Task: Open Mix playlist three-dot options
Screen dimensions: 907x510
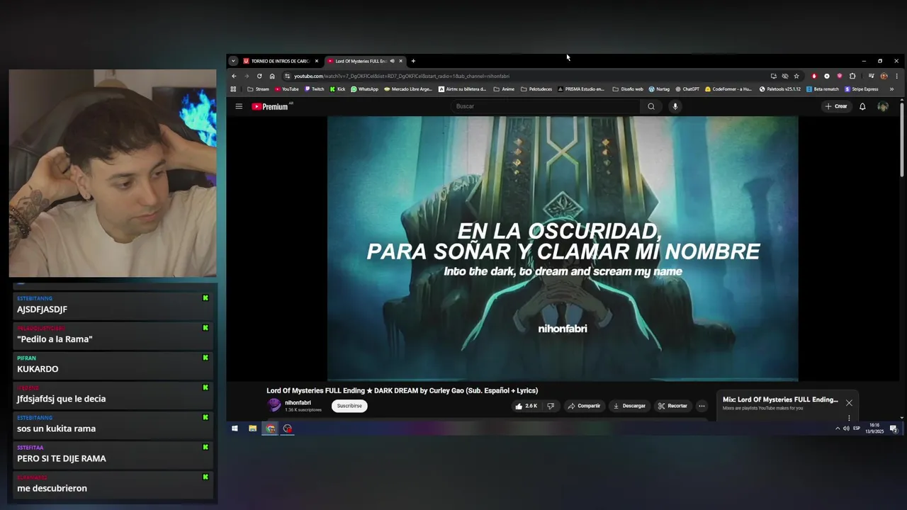Action: click(x=849, y=418)
